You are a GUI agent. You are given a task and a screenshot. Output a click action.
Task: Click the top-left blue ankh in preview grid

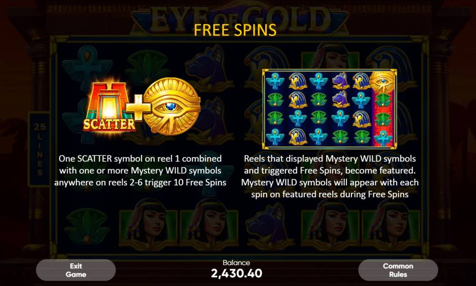click(275, 81)
